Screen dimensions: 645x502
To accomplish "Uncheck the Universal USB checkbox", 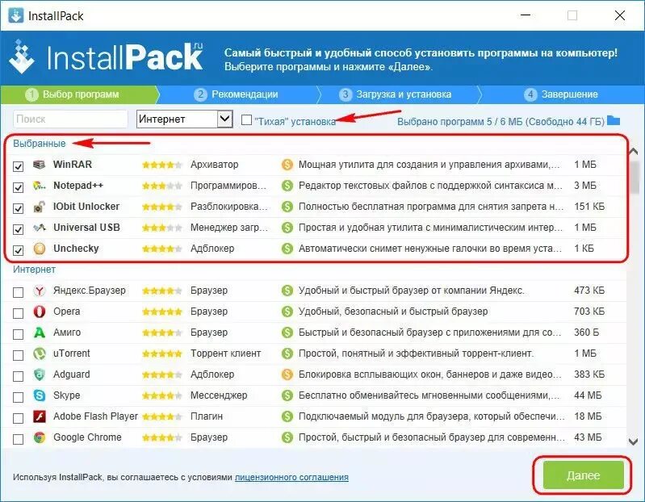I will coord(18,229).
